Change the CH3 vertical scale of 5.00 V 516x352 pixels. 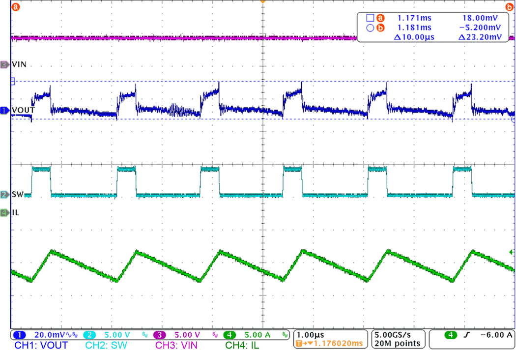pyautogui.click(x=187, y=334)
